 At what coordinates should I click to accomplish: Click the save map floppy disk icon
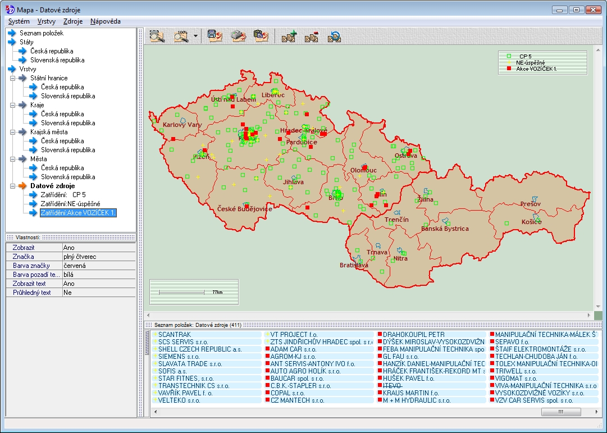[x=214, y=36]
